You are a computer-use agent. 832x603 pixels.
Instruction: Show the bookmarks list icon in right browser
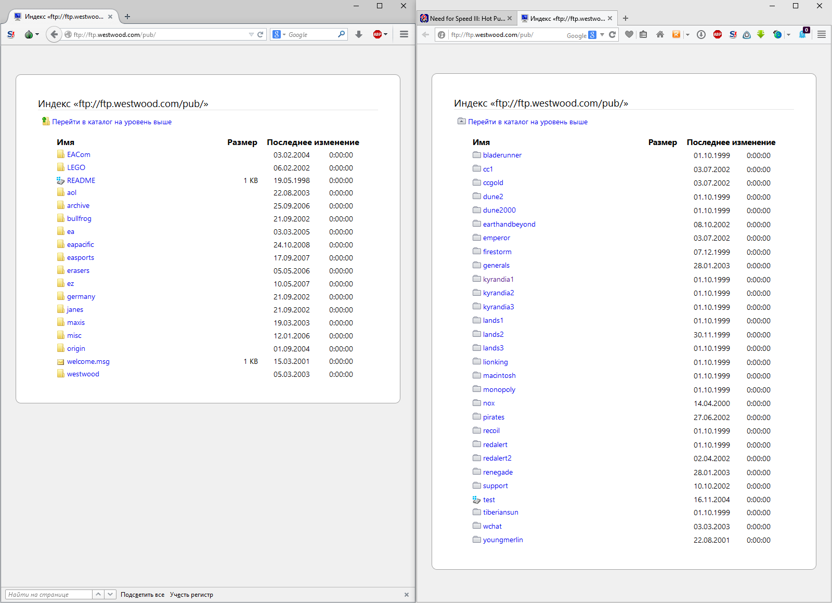(x=643, y=34)
